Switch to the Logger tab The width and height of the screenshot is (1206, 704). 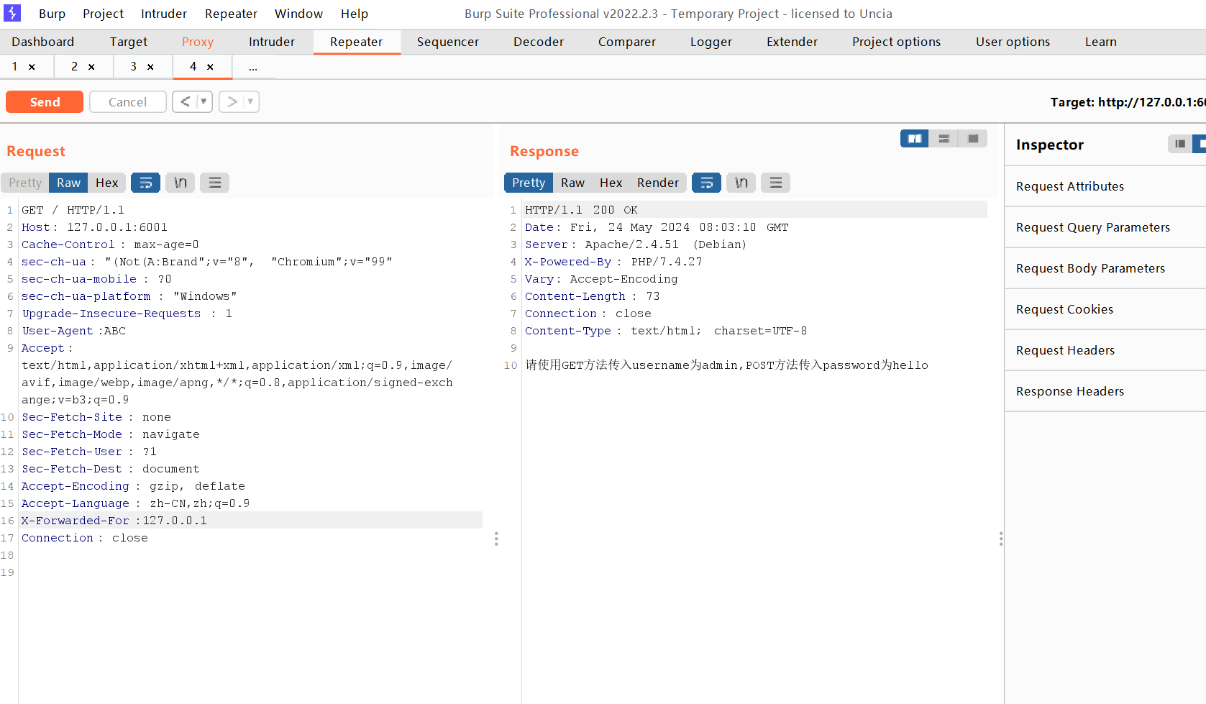tap(711, 42)
